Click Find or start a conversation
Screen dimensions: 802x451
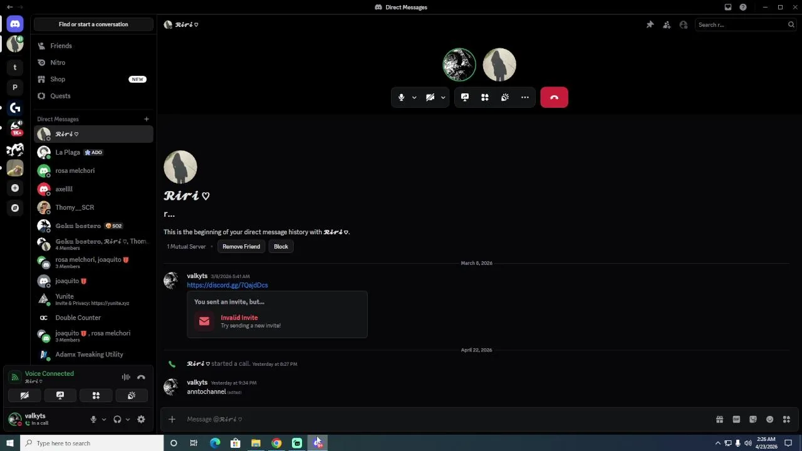click(93, 24)
